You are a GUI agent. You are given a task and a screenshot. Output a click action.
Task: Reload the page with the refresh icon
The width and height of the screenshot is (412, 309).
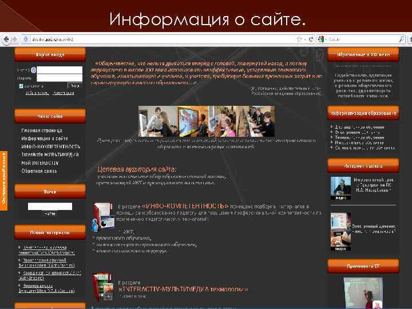point(311,39)
